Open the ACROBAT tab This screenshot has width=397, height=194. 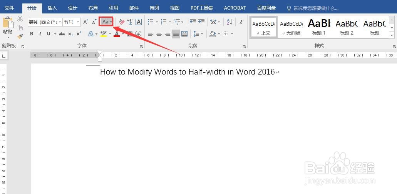coord(235,8)
